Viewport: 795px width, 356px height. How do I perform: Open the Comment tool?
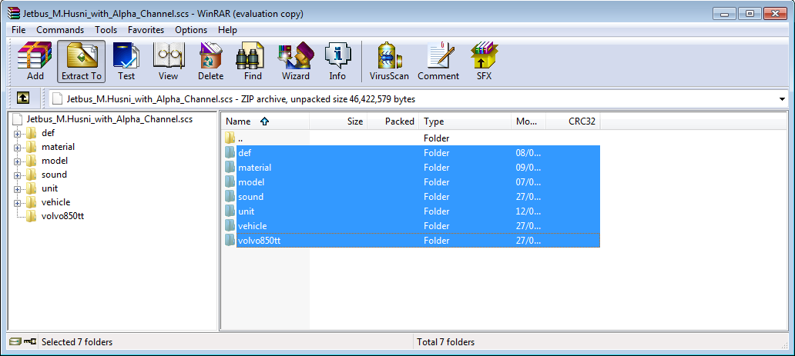438,62
